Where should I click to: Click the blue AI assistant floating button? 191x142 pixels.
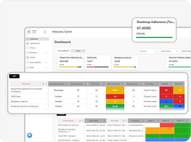[30, 135]
